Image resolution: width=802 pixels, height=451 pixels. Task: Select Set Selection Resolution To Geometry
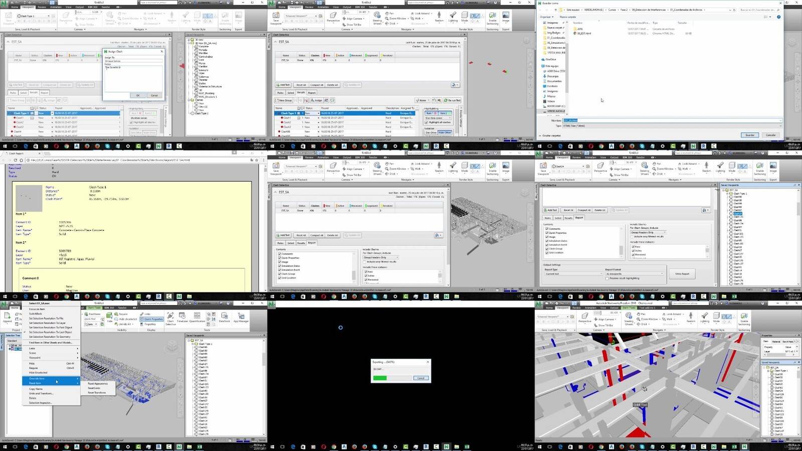click(x=50, y=337)
